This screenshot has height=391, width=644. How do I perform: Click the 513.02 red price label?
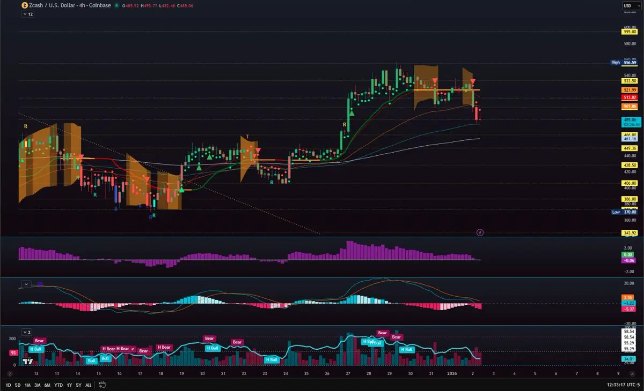pos(629,97)
